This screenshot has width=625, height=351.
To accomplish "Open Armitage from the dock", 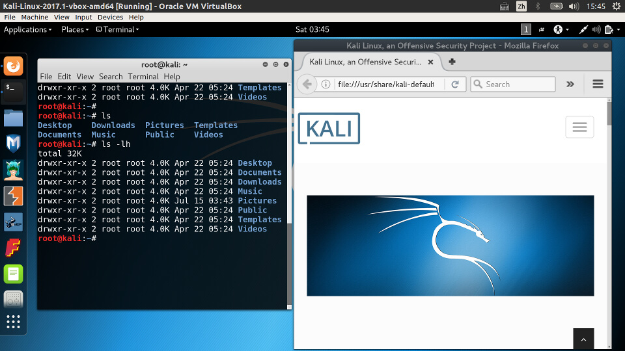I will click(14, 170).
